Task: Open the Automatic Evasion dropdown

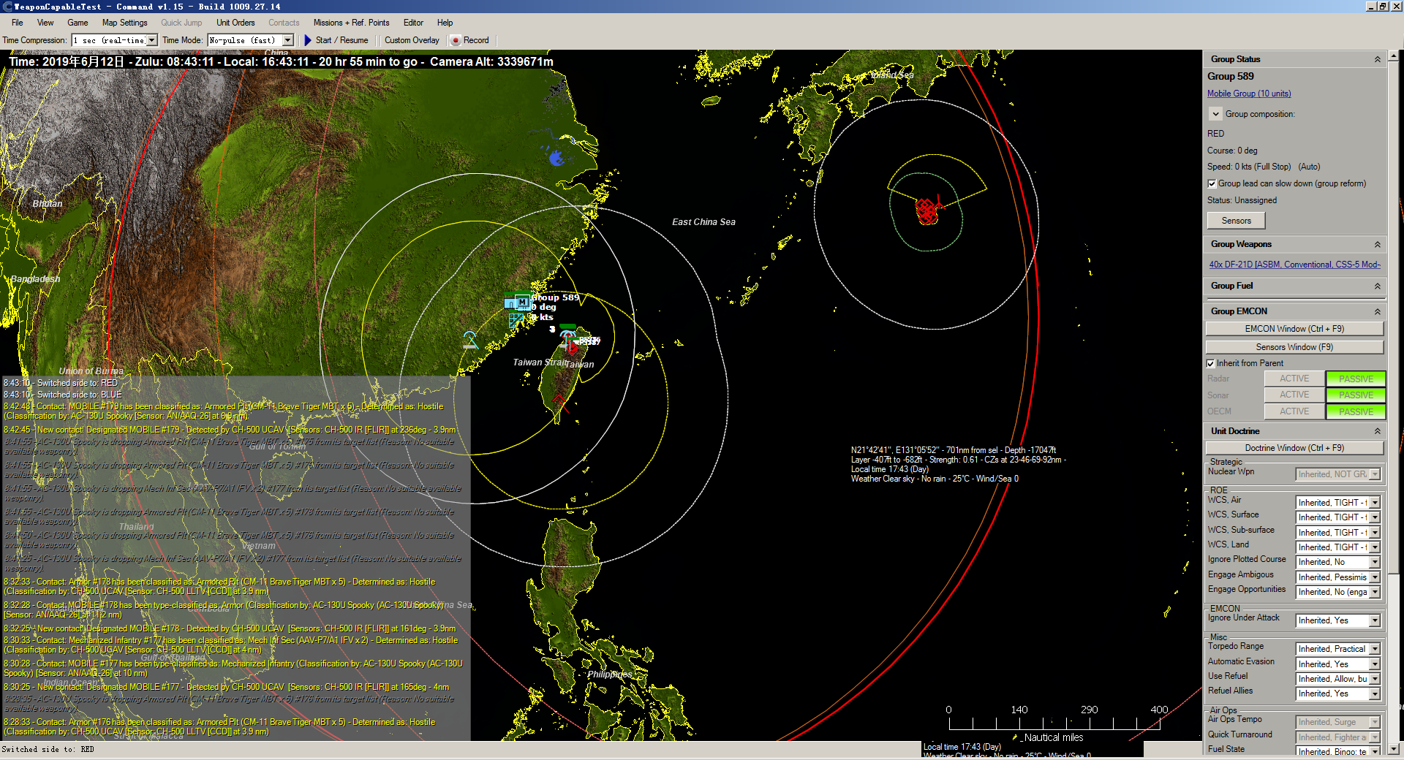Action: click(x=1375, y=664)
